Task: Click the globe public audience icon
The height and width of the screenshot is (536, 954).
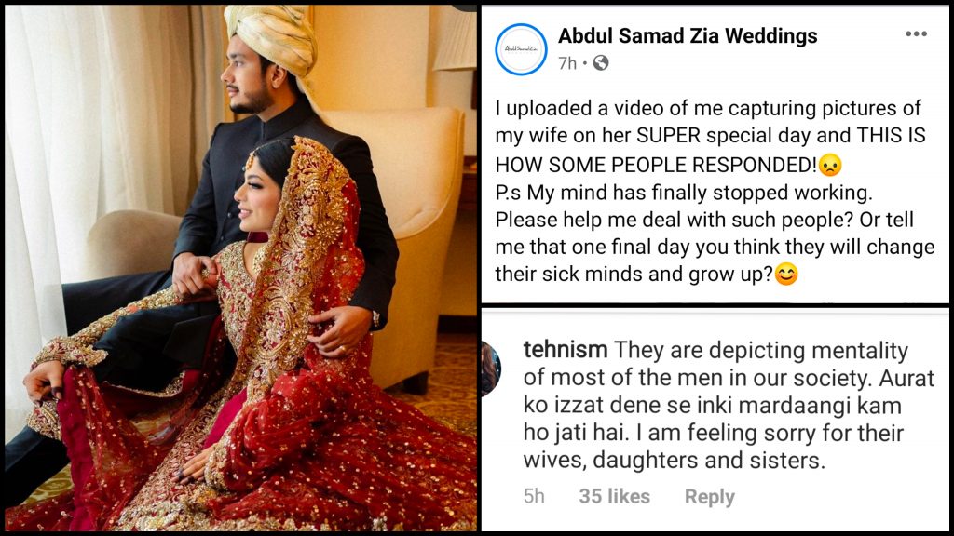Action: click(x=601, y=62)
